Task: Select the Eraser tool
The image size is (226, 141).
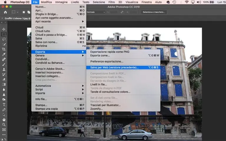Action: [4, 80]
